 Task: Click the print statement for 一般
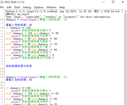click(x=31, y=47)
